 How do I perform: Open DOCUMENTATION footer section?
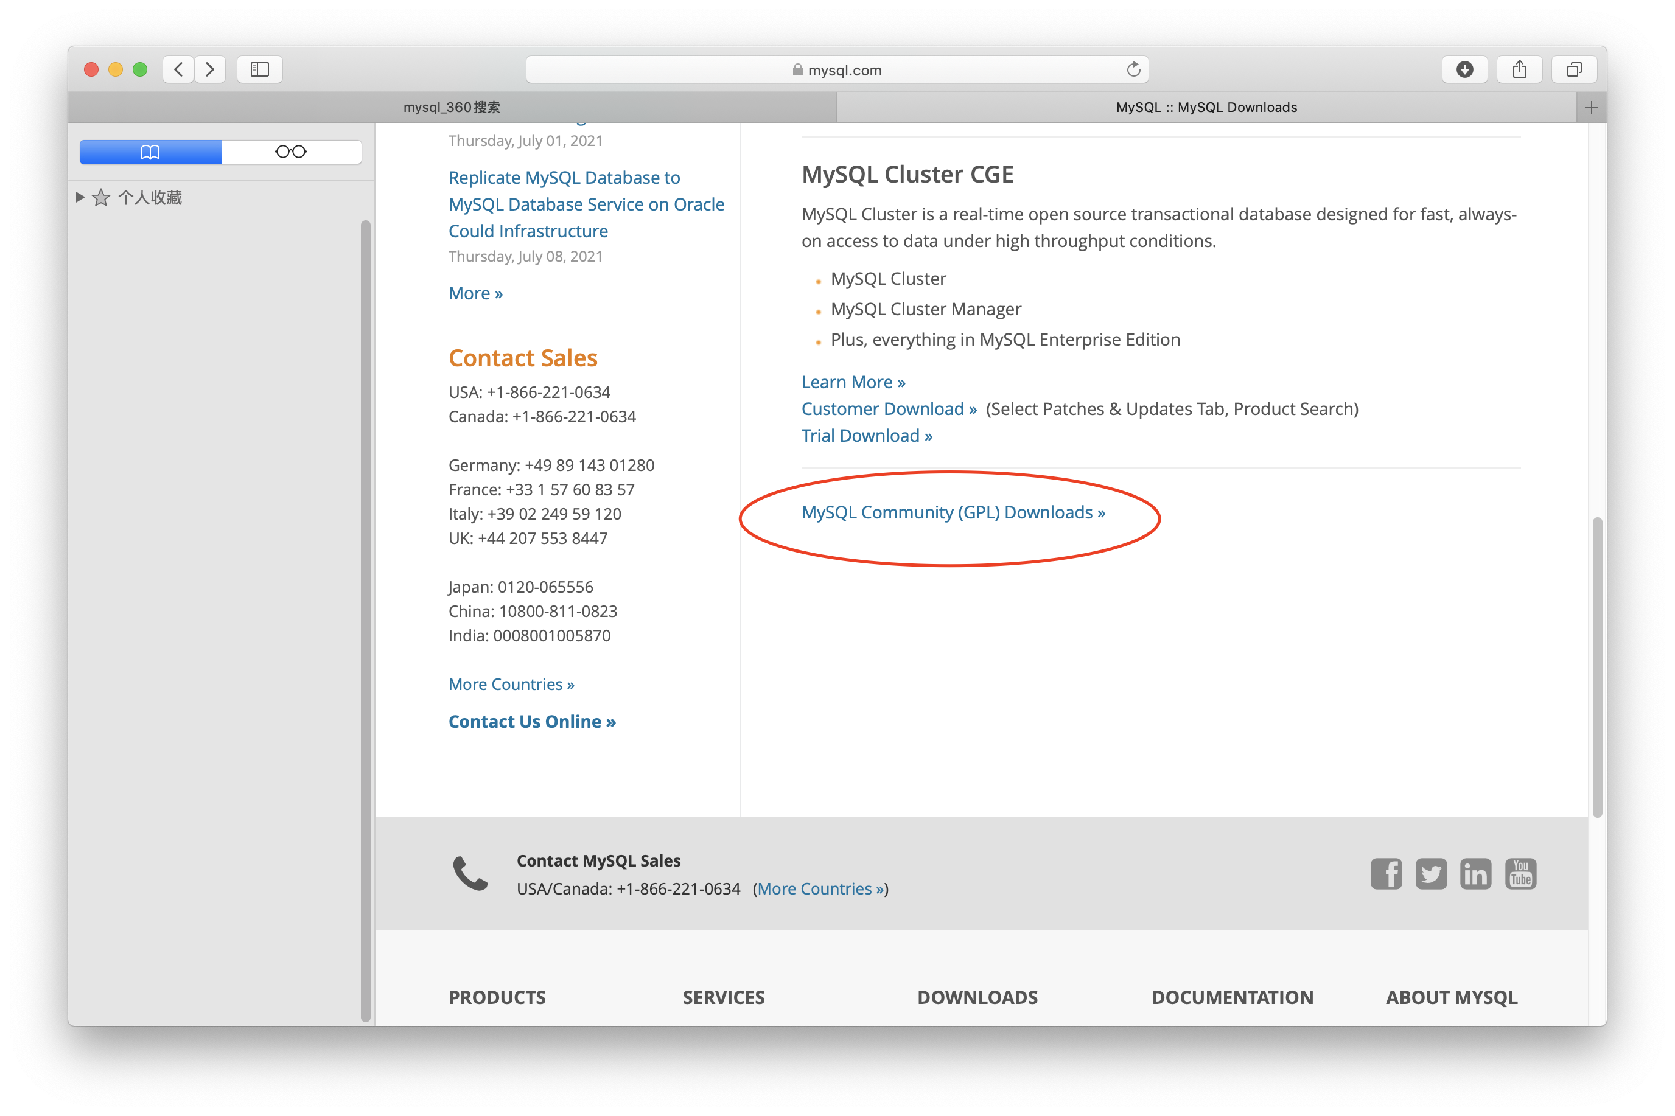point(1233,997)
